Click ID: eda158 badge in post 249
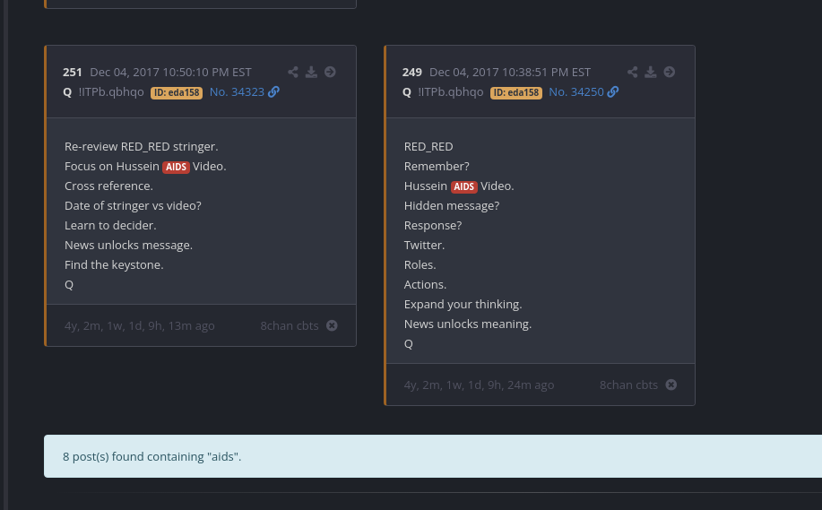Screen dimensions: 822x510 tap(515, 93)
